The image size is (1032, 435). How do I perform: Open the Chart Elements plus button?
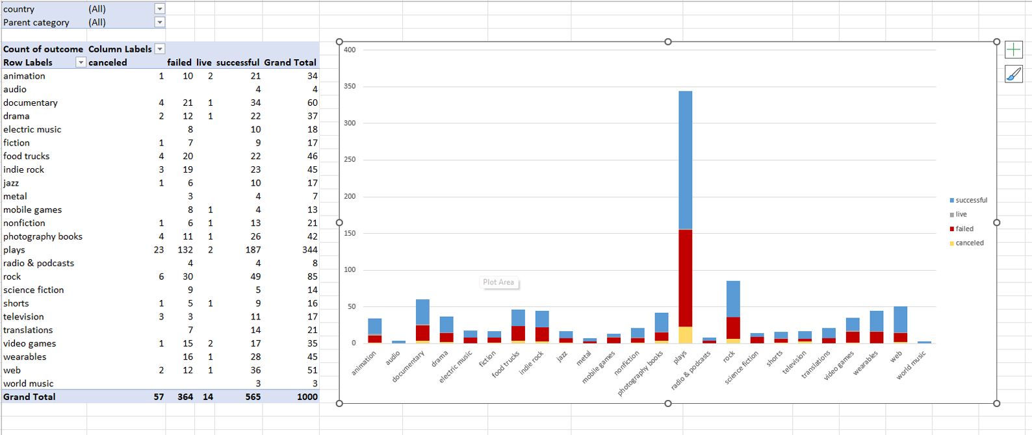[1013, 50]
